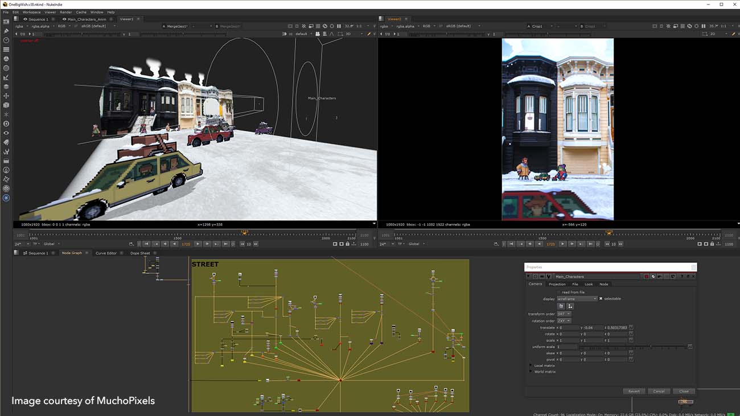740x416 pixels.
Task: Select the Transform nodes icon
Action: (6, 97)
